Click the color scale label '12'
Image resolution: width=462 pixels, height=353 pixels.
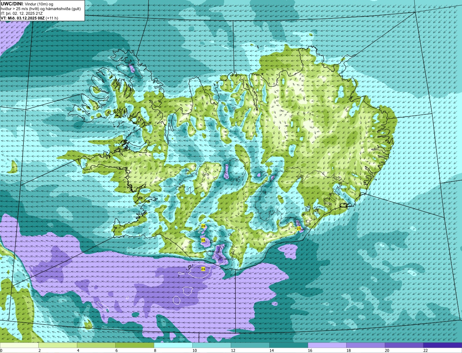[x=233, y=350]
